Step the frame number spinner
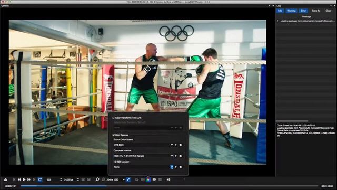This screenshot has height=190, width=337. click(61, 179)
